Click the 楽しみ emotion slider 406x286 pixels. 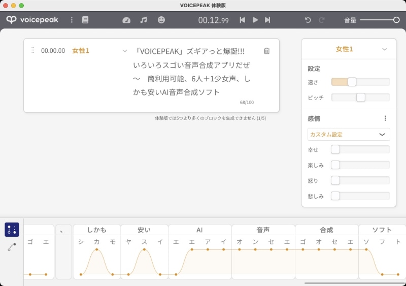360,165
